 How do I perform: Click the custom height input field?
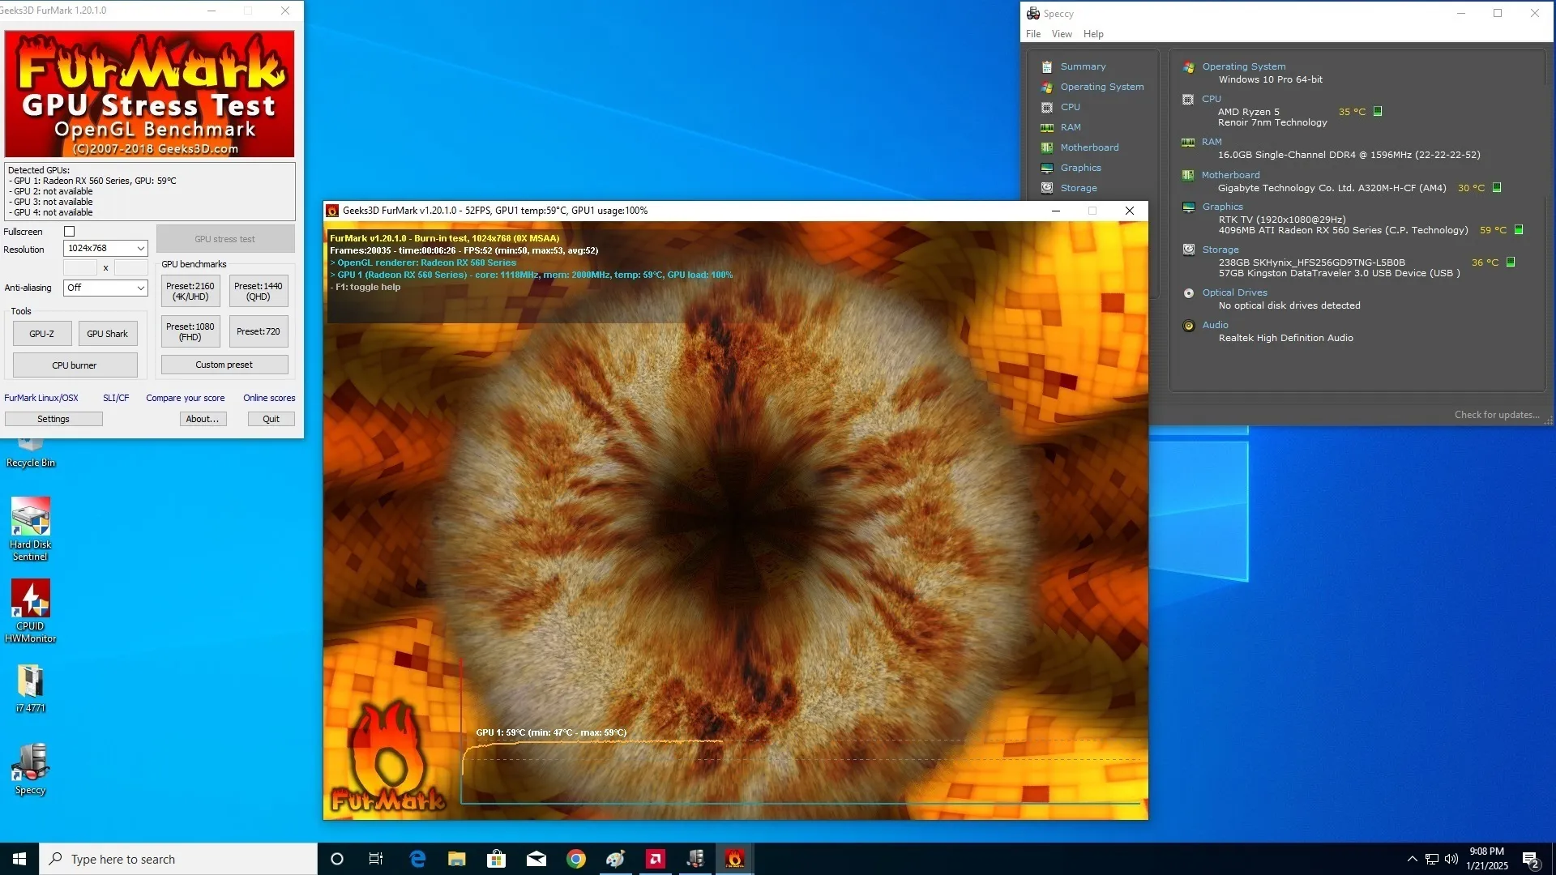tap(130, 267)
